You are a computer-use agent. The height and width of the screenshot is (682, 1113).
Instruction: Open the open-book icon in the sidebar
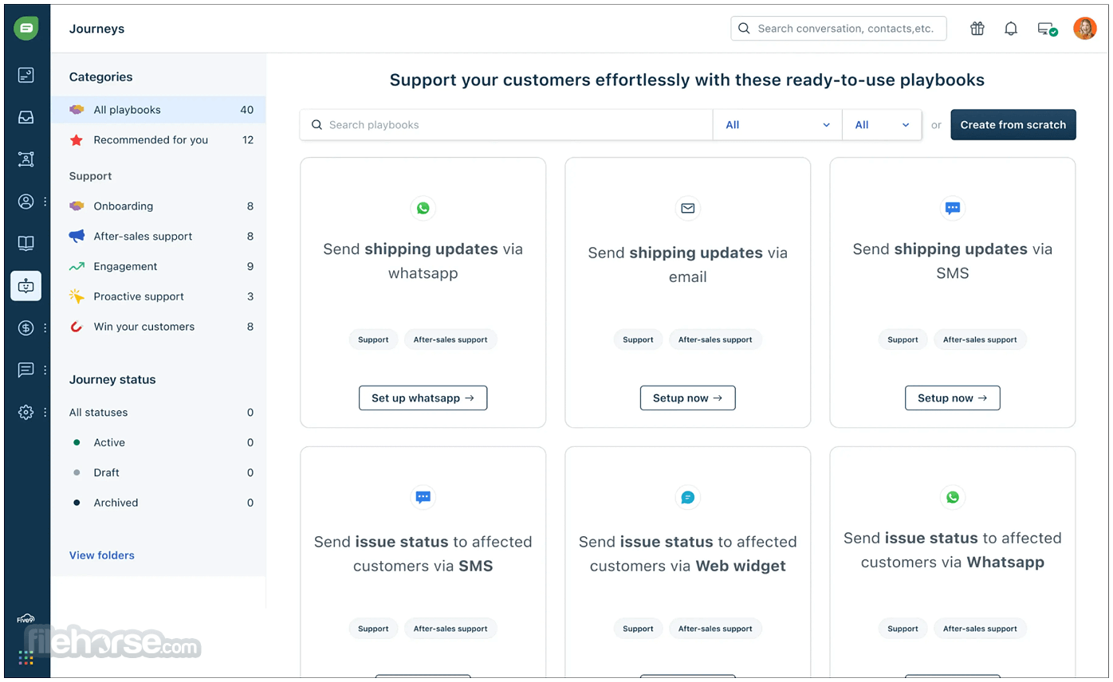(26, 243)
